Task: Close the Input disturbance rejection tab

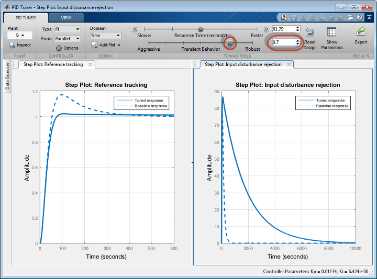Action: 289,64
